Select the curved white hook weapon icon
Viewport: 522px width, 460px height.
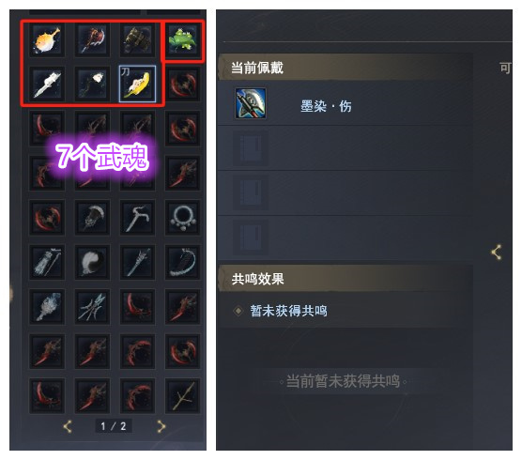(137, 218)
